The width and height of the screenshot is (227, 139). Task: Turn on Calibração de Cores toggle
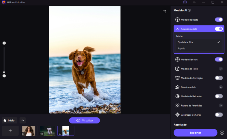219,115
